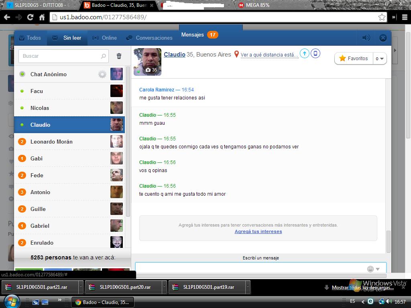
Task: Switch to the MEGA 85% tab
Action: point(272,5)
